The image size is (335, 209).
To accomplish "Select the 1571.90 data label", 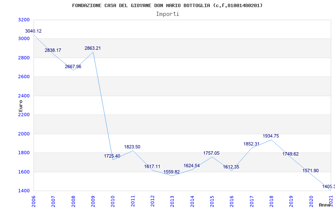I will [311, 171].
